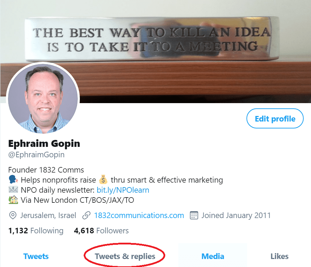Click the speaking head emoji icon
The image size is (311, 267).
click(13, 180)
